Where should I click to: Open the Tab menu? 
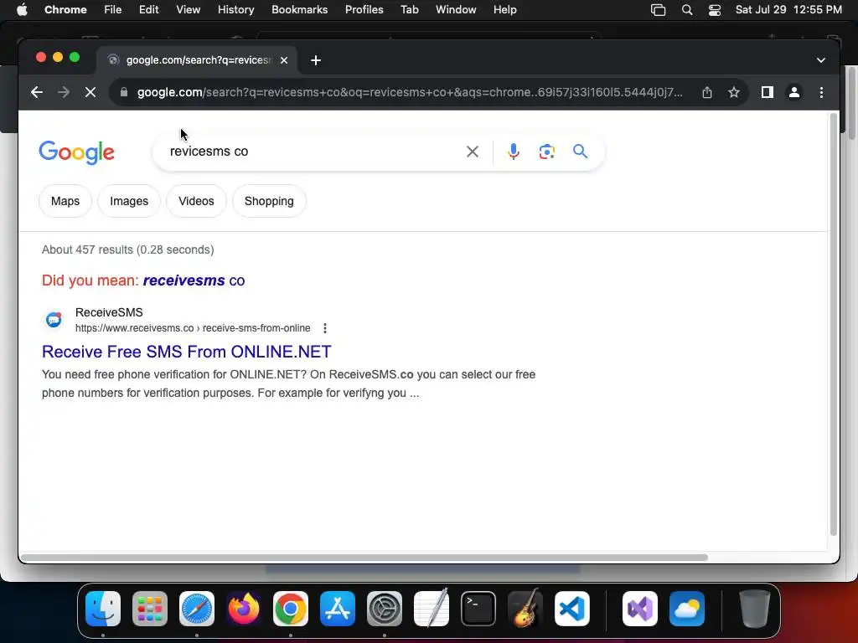[409, 10]
